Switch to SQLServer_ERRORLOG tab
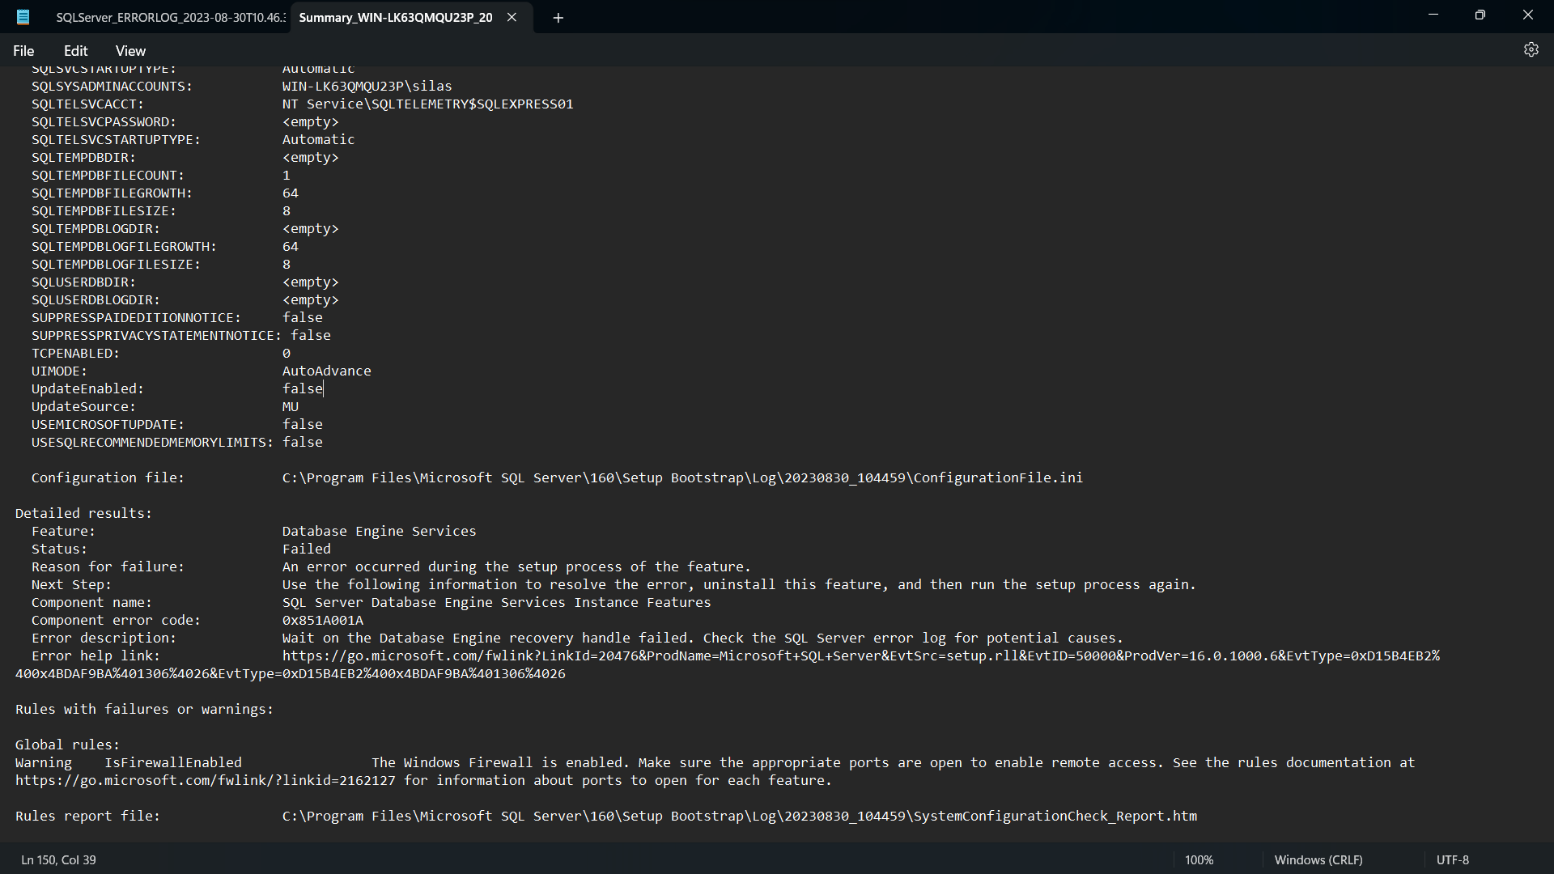The height and width of the screenshot is (874, 1554). 170,18
